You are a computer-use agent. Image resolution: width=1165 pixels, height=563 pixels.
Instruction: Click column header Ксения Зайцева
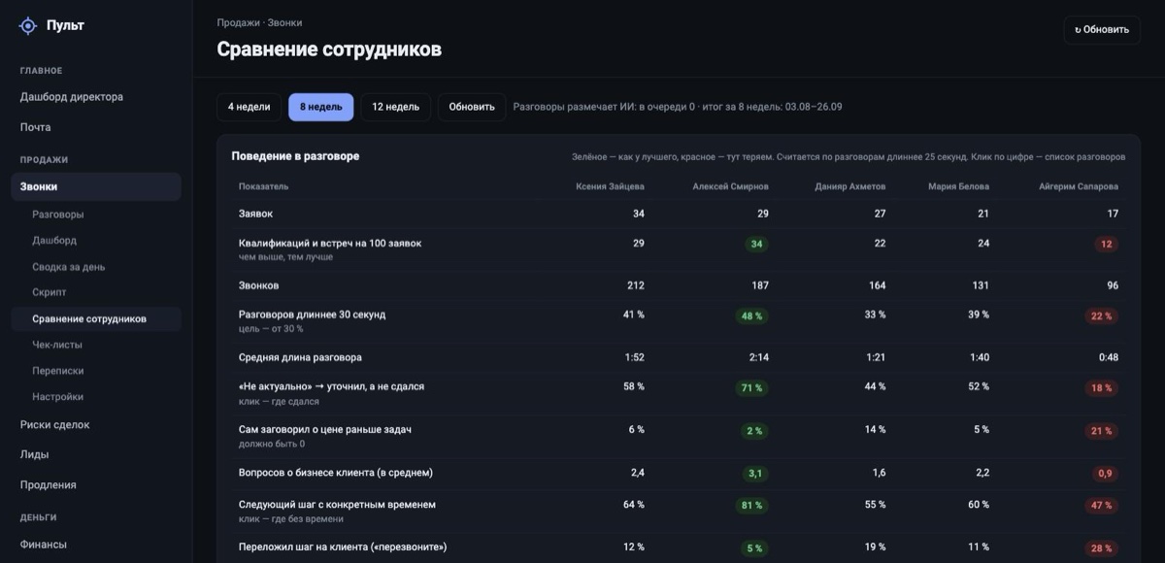coord(610,186)
